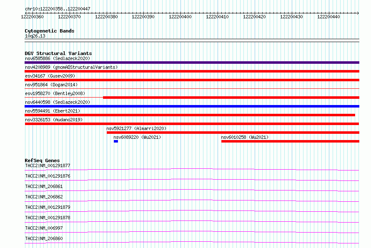Open variant nsv6089220 (Wu2021) label
371x248 pixels.
point(137,137)
